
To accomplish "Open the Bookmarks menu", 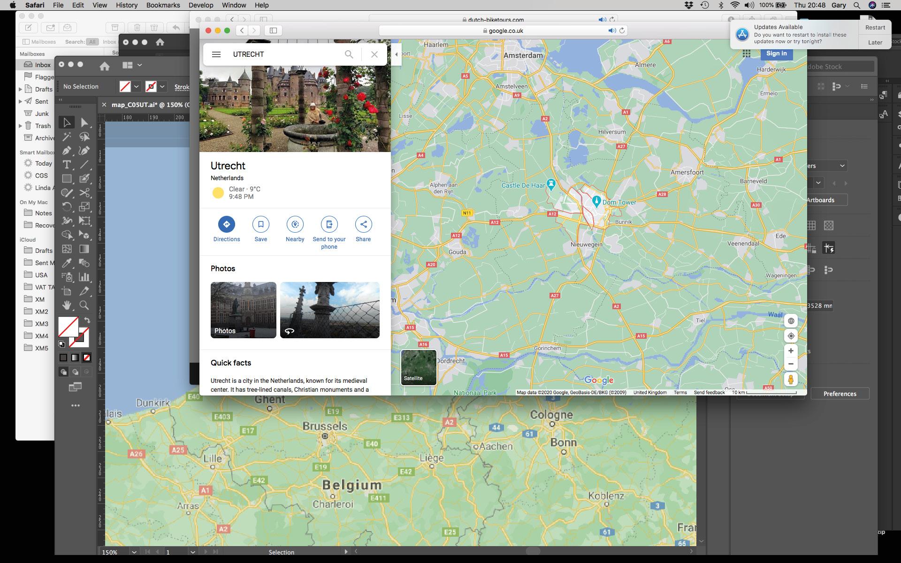I will coord(163,5).
